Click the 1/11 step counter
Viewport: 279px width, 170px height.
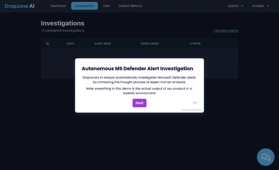point(195,103)
